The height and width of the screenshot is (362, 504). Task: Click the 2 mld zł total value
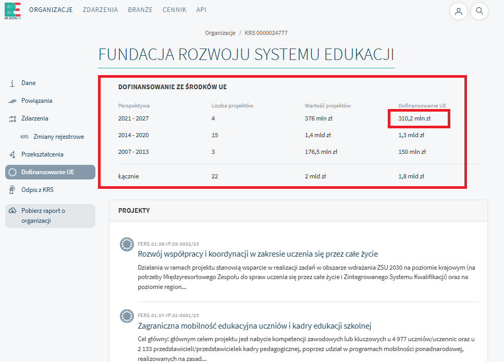point(315,176)
